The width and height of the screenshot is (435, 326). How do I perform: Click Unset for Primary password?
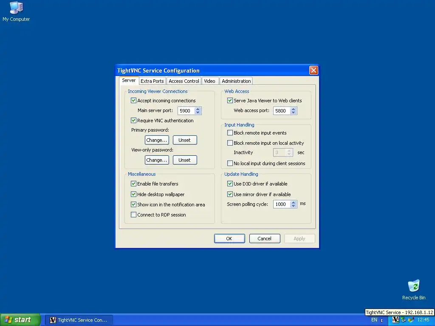pyautogui.click(x=185, y=140)
